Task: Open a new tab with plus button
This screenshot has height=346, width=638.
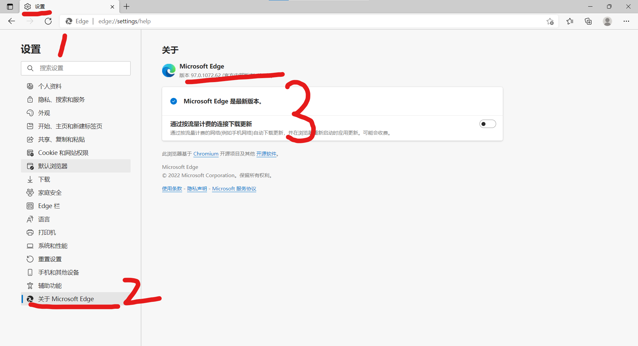Action: [x=127, y=7]
